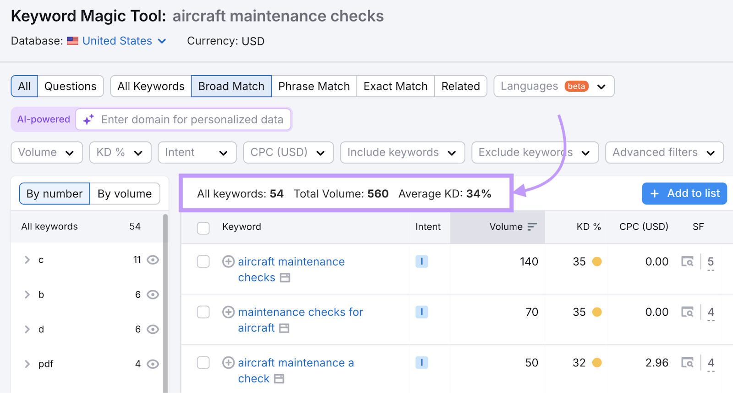Viewport: 733px width, 393px height.
Task: Select the checkbox for 'aircraft maintenance checks'
Action: tap(203, 261)
